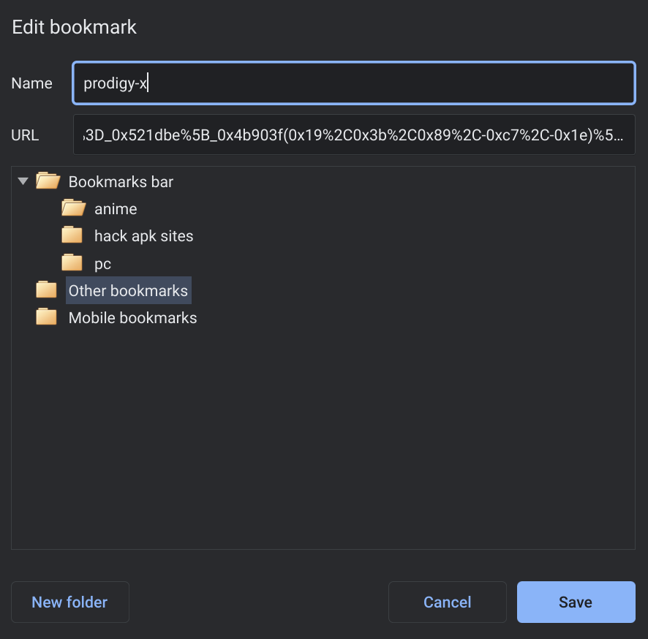648x639 pixels.
Task: Select the pc folder
Action: click(103, 263)
